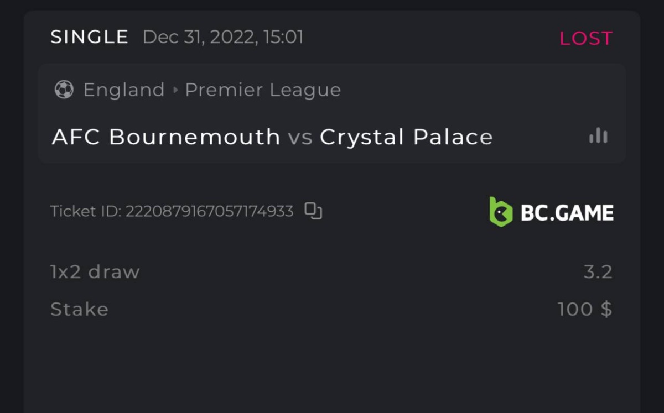Select the Ticket ID number text
The image size is (664, 413).
210,211
